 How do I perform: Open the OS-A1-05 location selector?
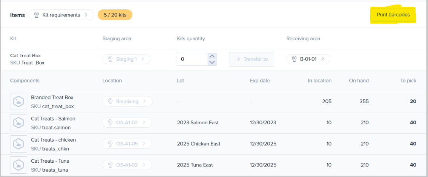[x=127, y=144]
